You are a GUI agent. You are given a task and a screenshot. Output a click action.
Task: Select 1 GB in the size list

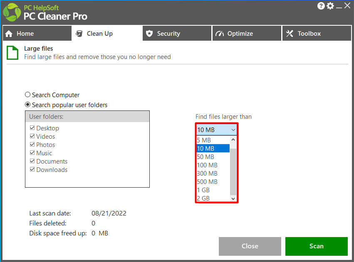(213, 190)
